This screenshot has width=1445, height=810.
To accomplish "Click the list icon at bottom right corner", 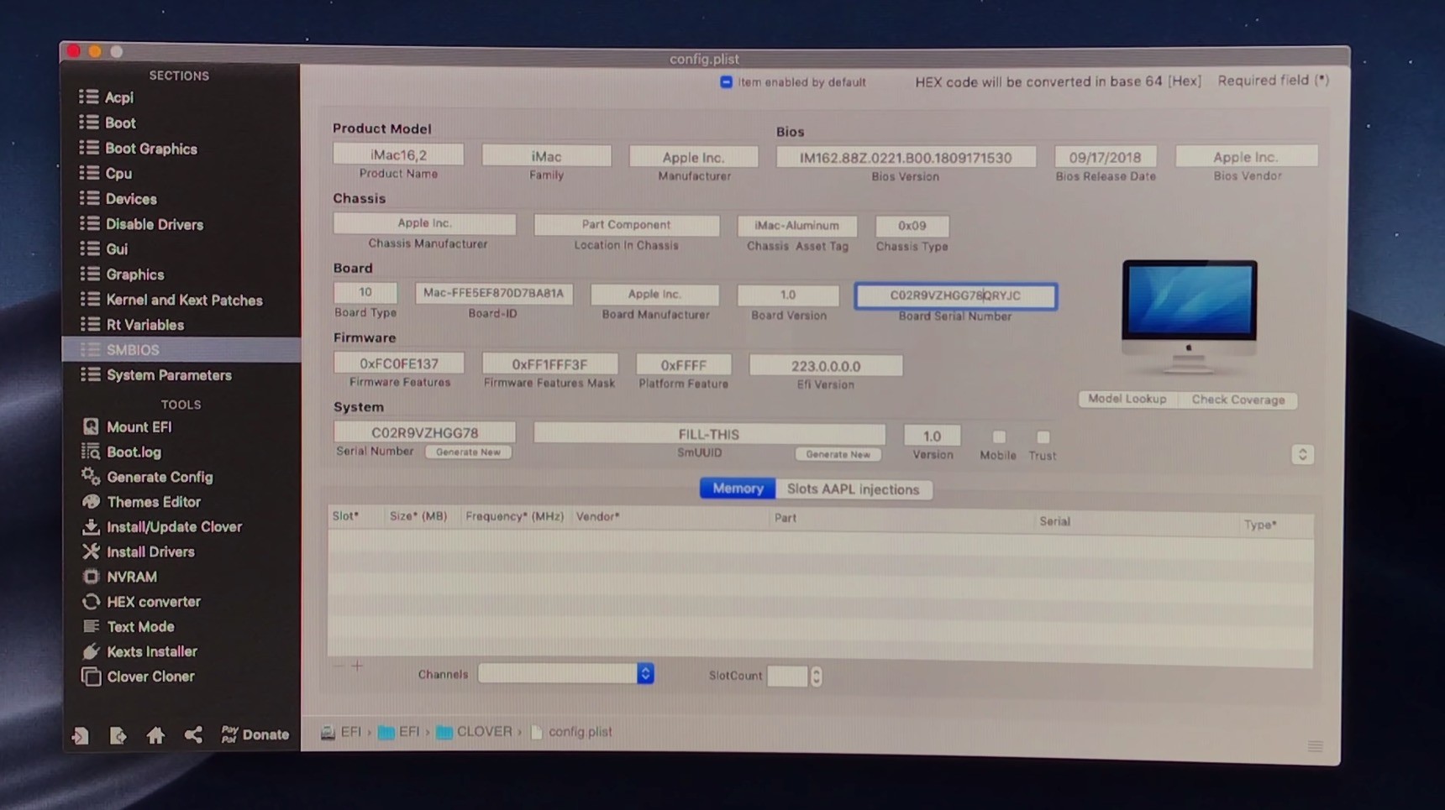I will point(1315,746).
